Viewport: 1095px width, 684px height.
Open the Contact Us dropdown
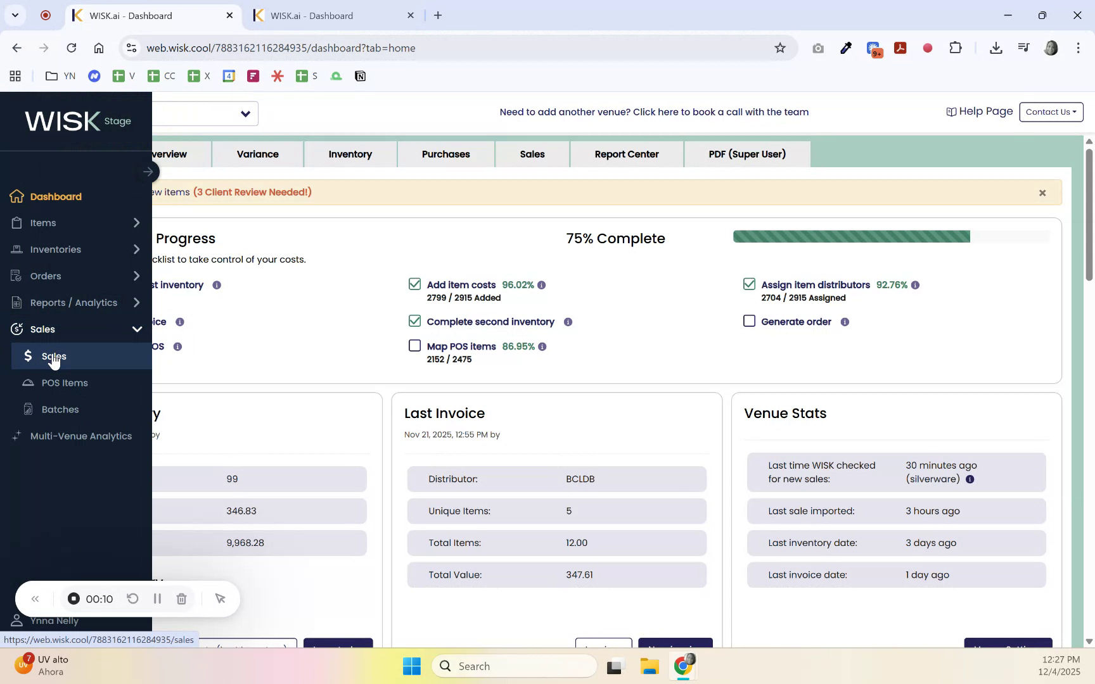click(1051, 111)
